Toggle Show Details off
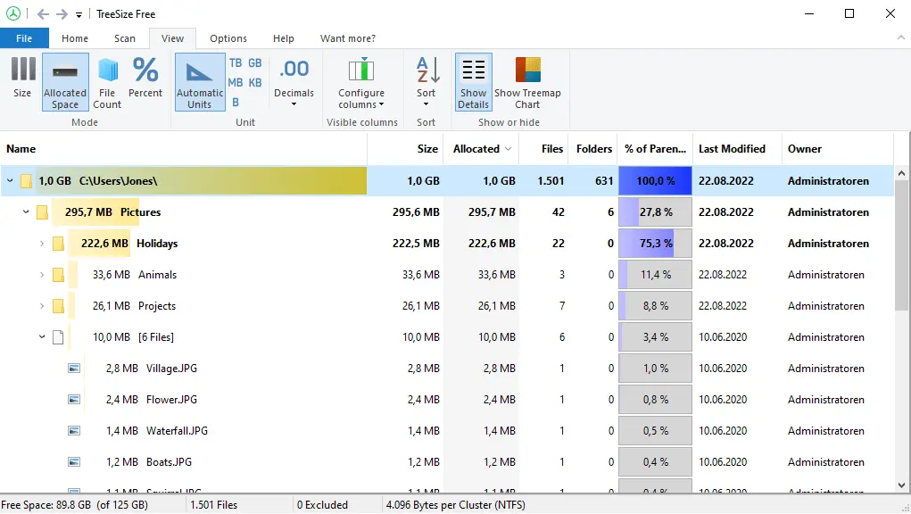This screenshot has height=514, width=911. tap(473, 81)
